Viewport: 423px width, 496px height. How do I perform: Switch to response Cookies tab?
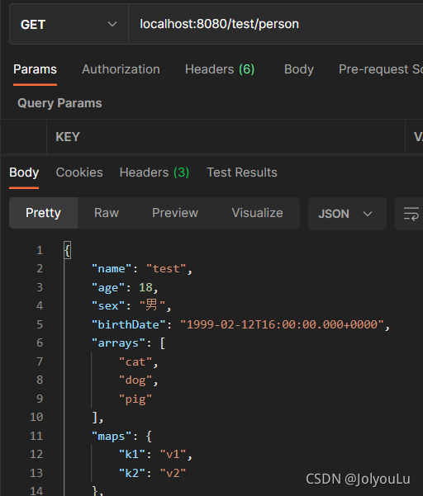[x=79, y=172]
